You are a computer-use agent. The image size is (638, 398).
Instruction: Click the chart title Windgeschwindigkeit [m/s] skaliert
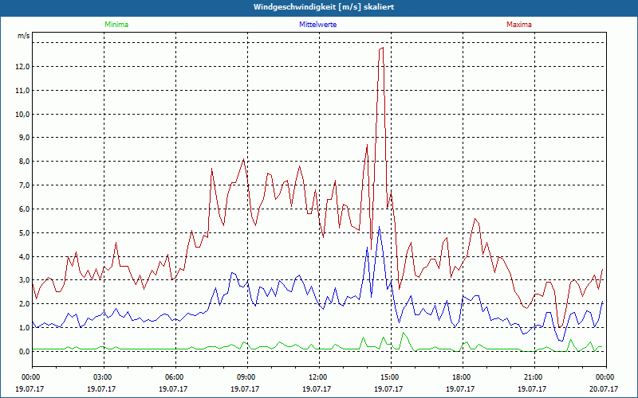tap(324, 7)
